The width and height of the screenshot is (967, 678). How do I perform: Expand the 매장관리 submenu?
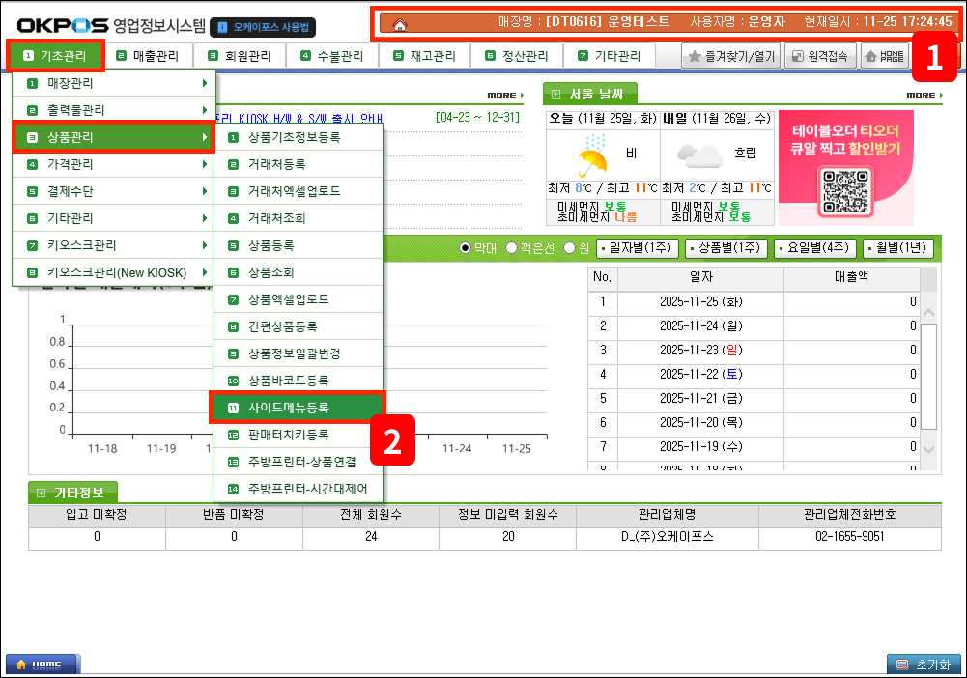pos(112,83)
